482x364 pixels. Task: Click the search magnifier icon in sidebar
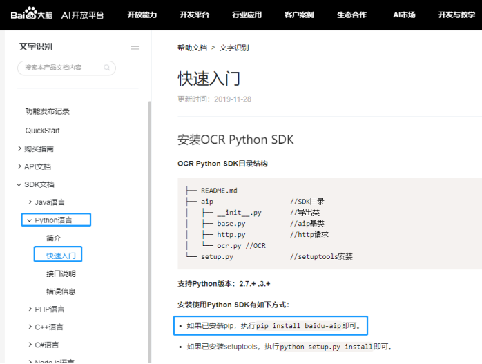point(107,68)
